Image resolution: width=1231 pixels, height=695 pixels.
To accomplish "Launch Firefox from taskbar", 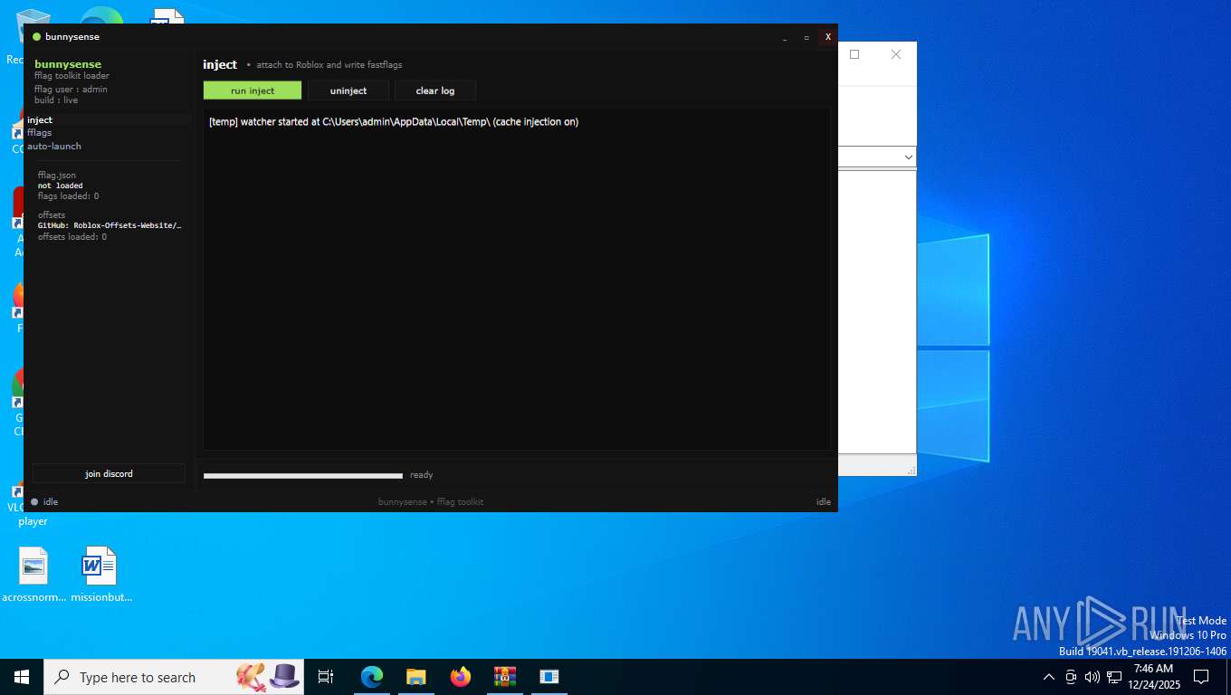I will tap(461, 677).
